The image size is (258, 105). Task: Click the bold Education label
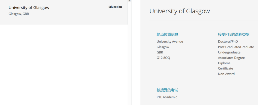pyautogui.click(x=115, y=7)
